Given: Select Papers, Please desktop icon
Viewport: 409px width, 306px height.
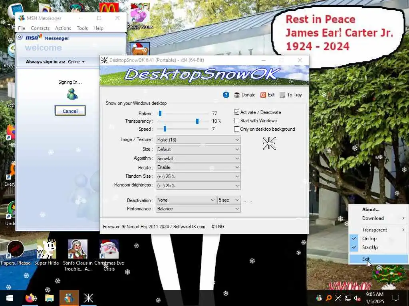Looking at the screenshot, I should [x=16, y=252].
